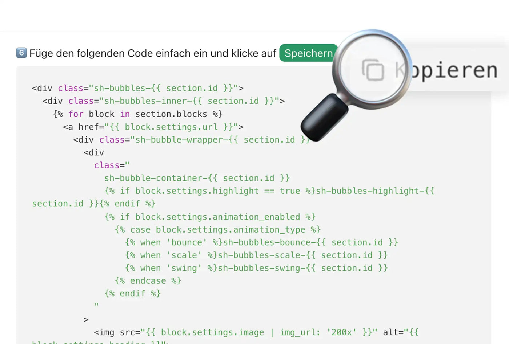Click the "if block.settings.highlight" code line
Screen dimensions: 509x344
tap(269, 191)
